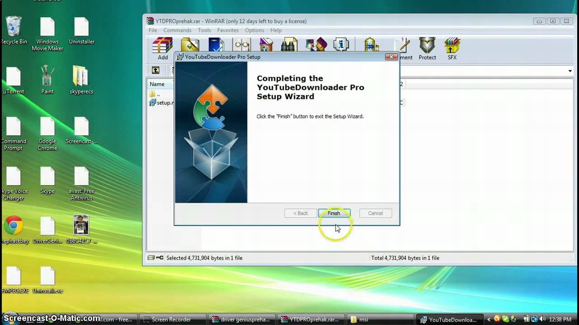Select the µTorrent desktop icon
The width and height of the screenshot is (579, 325).
pos(14,81)
